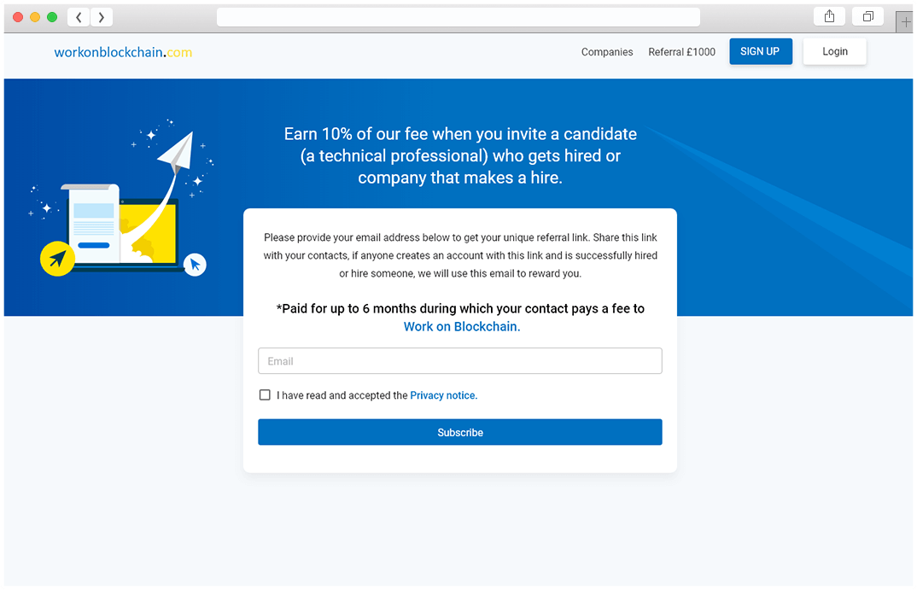Click the white circle cursor icon
917x590 pixels.
click(x=195, y=265)
